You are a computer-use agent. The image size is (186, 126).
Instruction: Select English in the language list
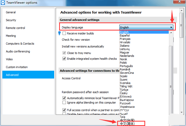tap(144, 32)
